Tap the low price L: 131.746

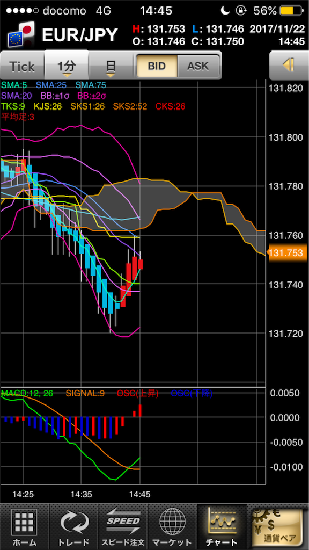coord(218,28)
